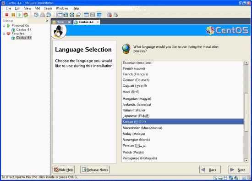252x181 pixels.
Task: Select Finnish (suomi) language
Action: click(x=183, y=68)
